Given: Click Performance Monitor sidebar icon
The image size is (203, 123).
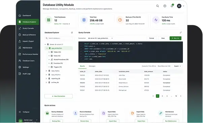Looking at the screenshot, I should (x=20, y=54).
